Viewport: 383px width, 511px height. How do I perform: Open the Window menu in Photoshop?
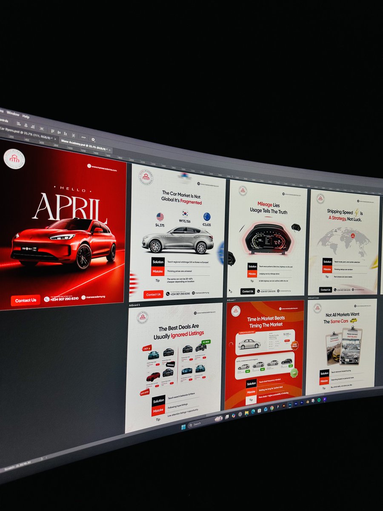pyautogui.click(x=13, y=114)
